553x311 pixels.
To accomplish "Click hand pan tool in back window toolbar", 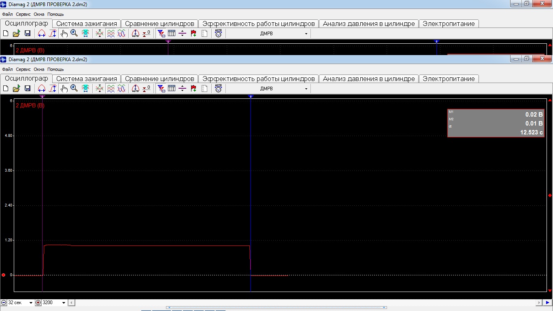I will click(64, 33).
